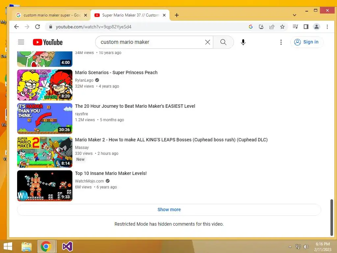Open the Chrome profile avatar
Image resolution: width=337 pixels, height=253 pixels.
click(317, 27)
